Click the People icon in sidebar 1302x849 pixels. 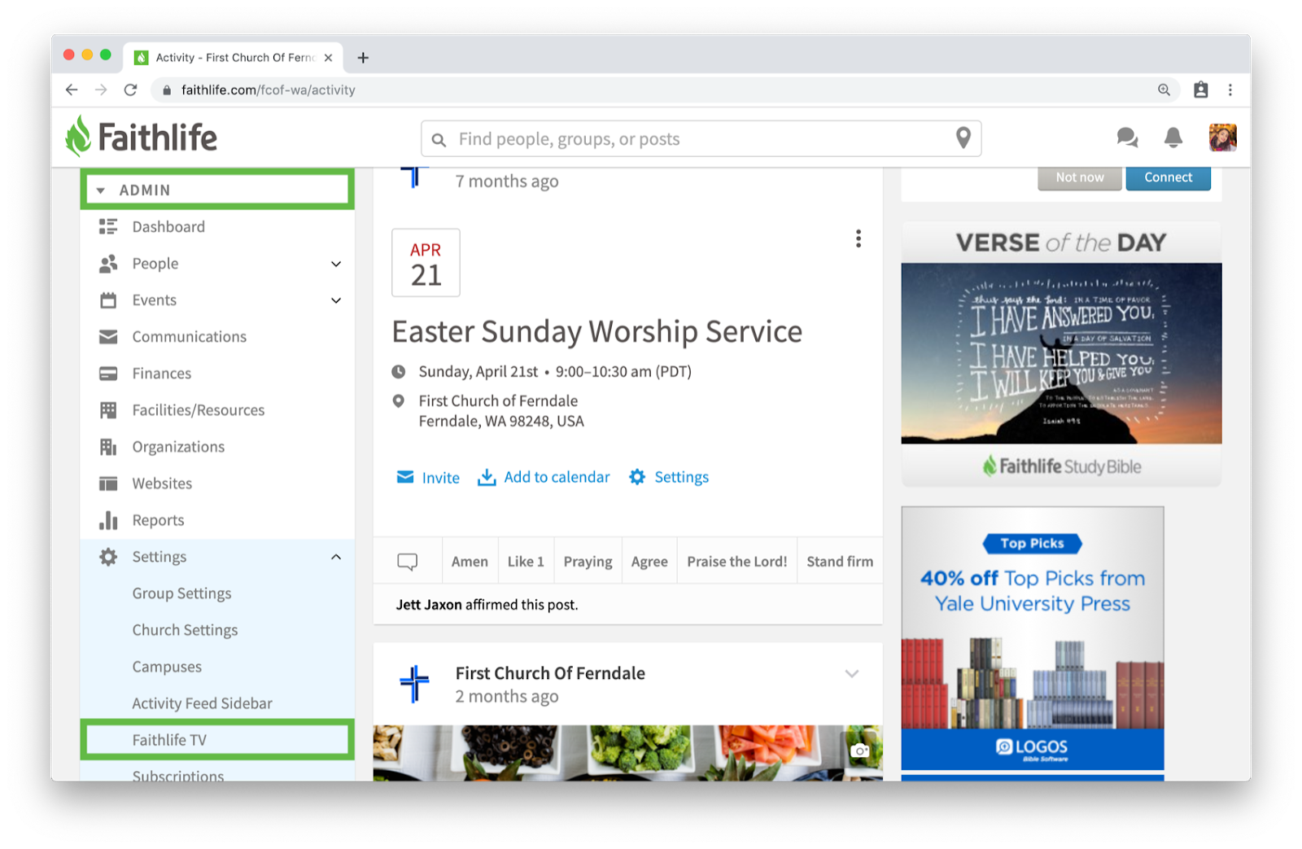[x=108, y=264]
